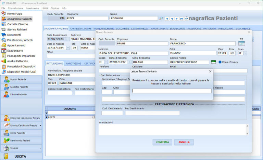Open Scadenzario in the left sidebar
This screenshot has width=263, height=160.
tap(15, 51)
